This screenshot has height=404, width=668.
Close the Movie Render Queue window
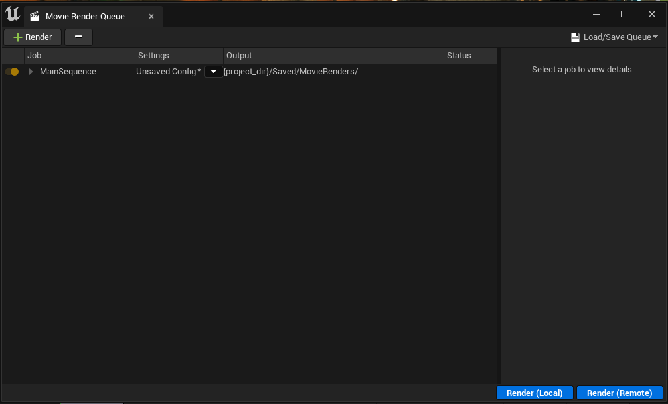pyautogui.click(x=652, y=14)
